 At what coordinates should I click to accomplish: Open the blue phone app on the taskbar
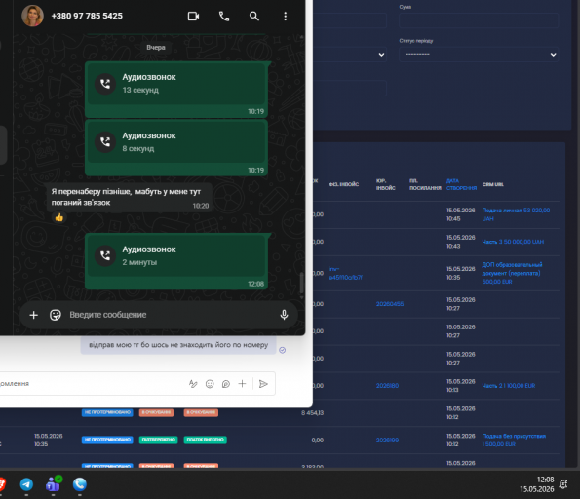80,484
